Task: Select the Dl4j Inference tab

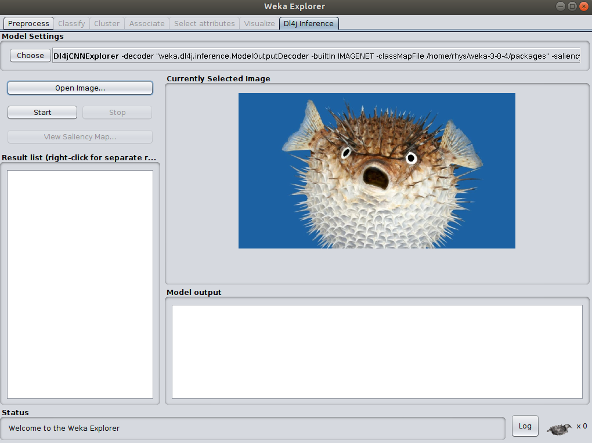Action: tap(309, 23)
